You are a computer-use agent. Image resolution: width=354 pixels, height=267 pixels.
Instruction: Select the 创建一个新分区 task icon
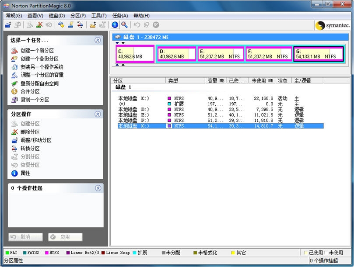pyautogui.click(x=14, y=49)
